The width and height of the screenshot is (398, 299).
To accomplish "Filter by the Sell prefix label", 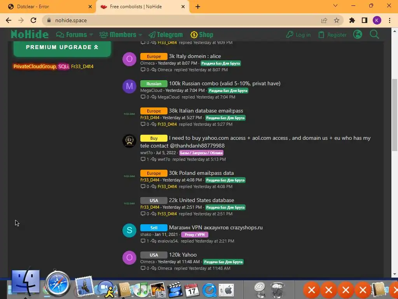I will tap(154, 228).
